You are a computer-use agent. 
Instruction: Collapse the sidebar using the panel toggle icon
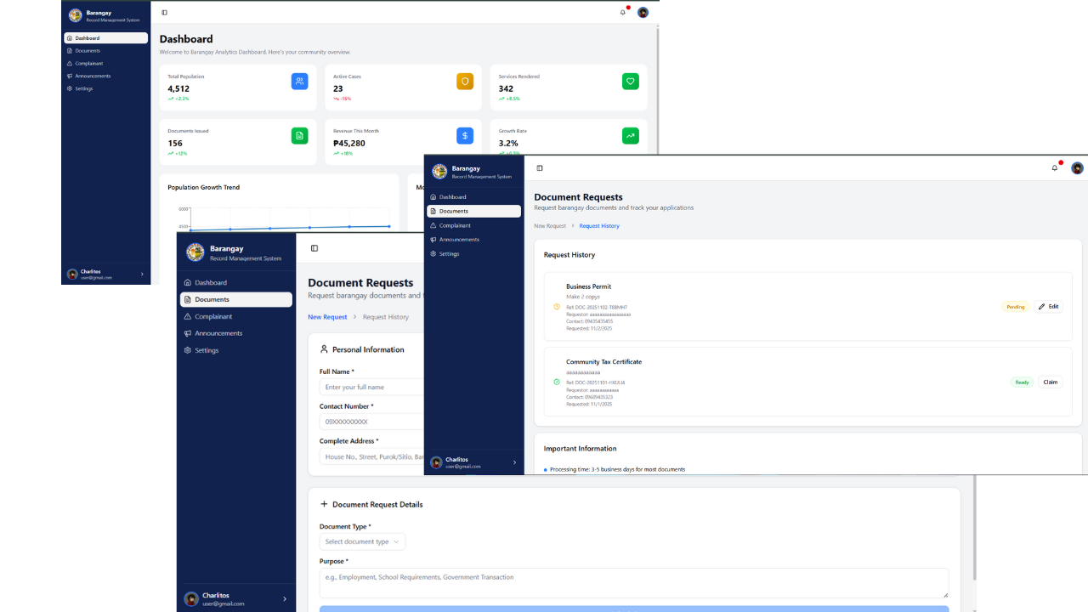pyautogui.click(x=539, y=168)
